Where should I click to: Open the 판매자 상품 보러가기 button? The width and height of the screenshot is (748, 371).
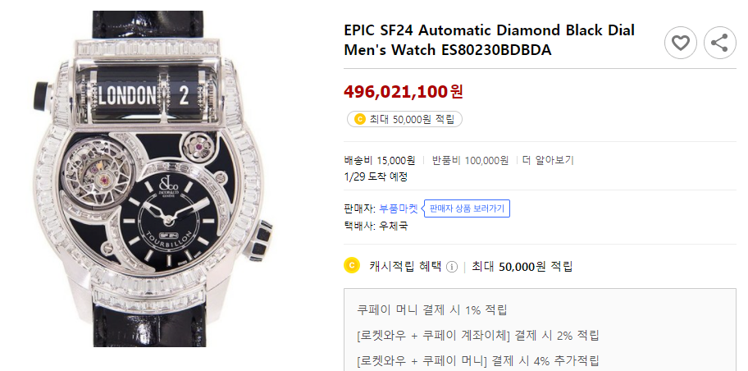(467, 208)
